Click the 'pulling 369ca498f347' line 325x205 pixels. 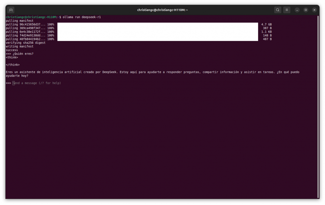tap(30, 28)
